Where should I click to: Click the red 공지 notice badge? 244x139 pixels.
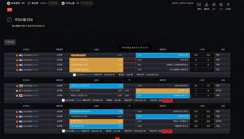(10, 9)
